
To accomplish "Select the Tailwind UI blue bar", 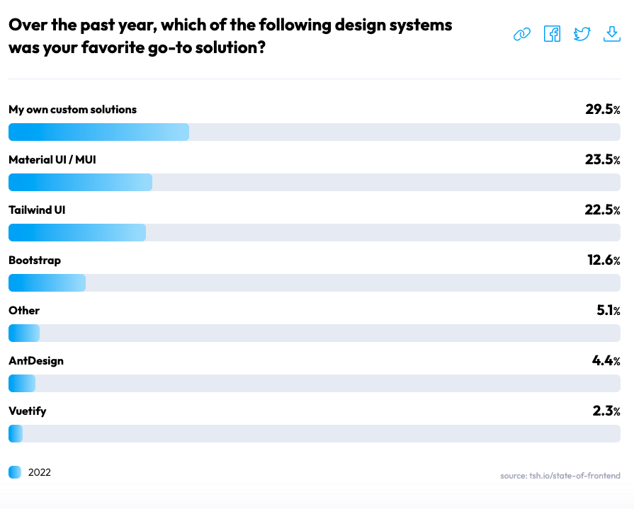I will point(77,233).
